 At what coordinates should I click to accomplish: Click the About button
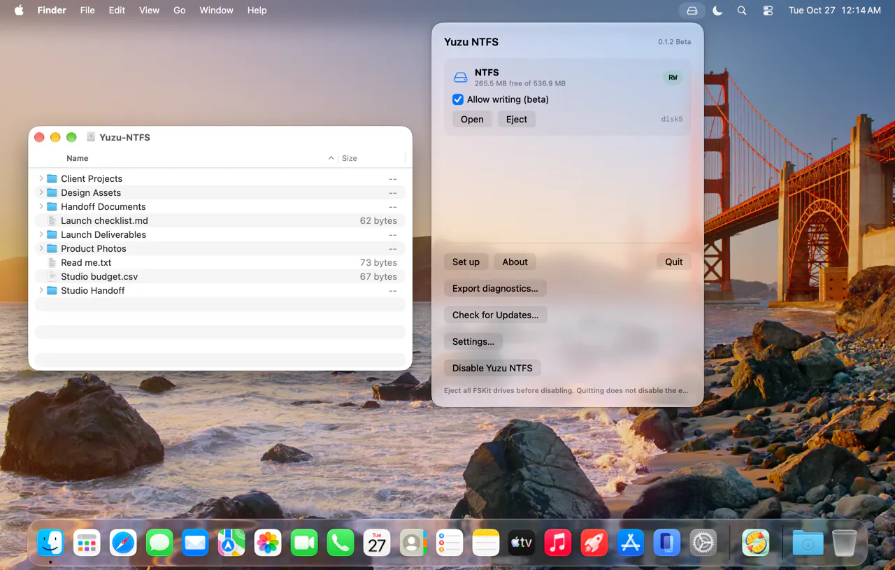coord(515,262)
